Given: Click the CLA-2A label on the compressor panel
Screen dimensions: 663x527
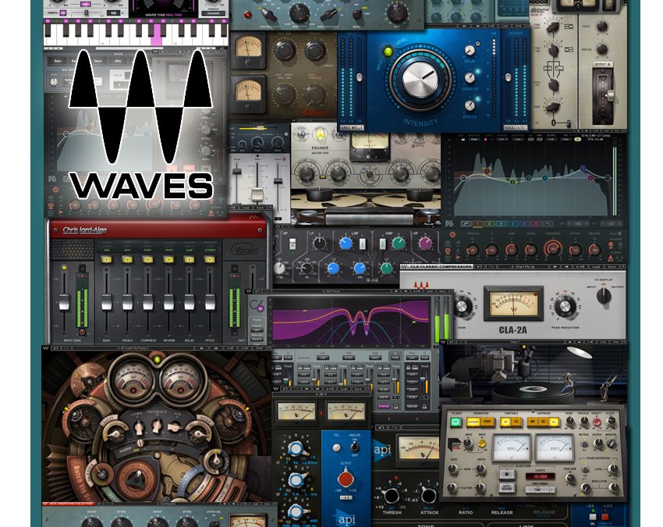Looking at the screenshot, I should [x=514, y=329].
